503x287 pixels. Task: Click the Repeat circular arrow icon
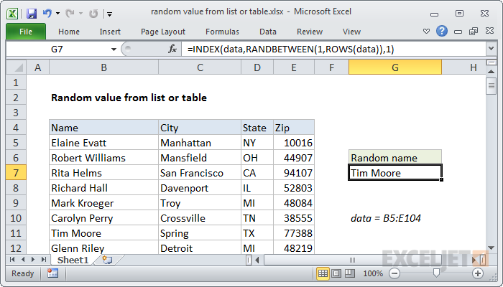tap(93, 14)
